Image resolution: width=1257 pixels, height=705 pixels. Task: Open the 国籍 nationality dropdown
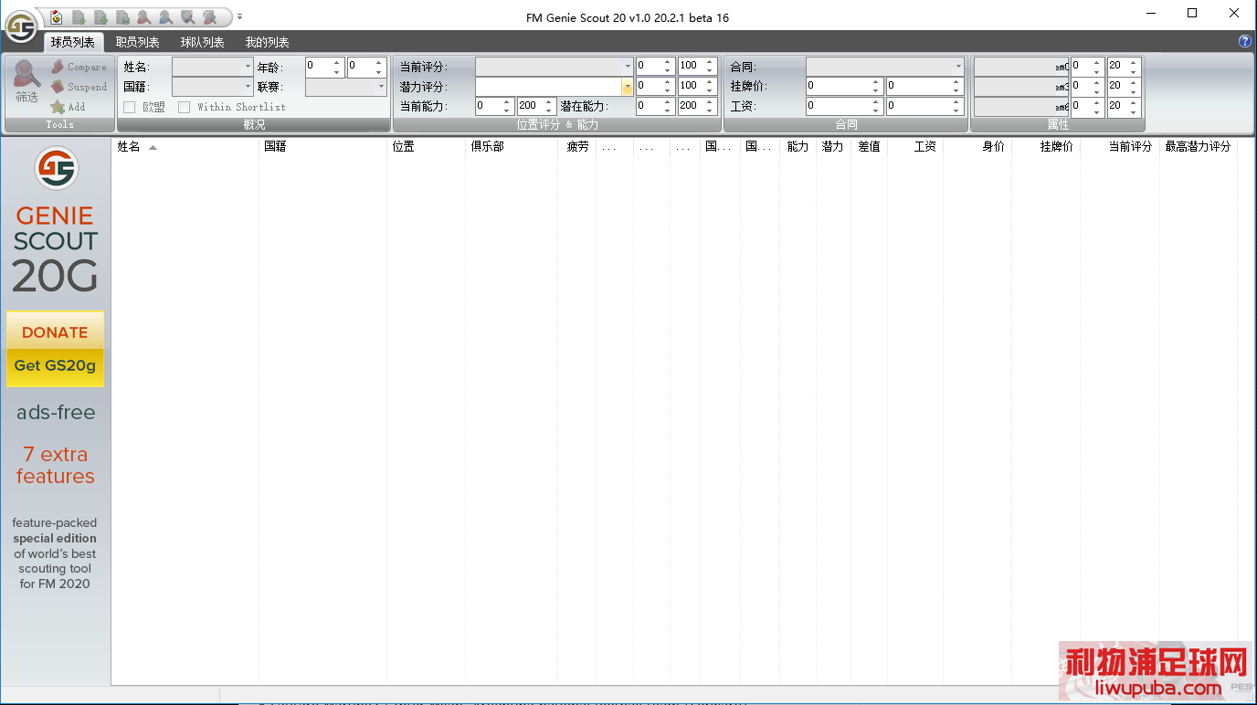(x=213, y=87)
